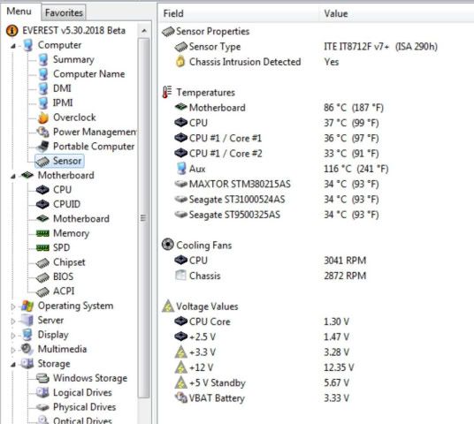Expand the Display tree node

13,335
